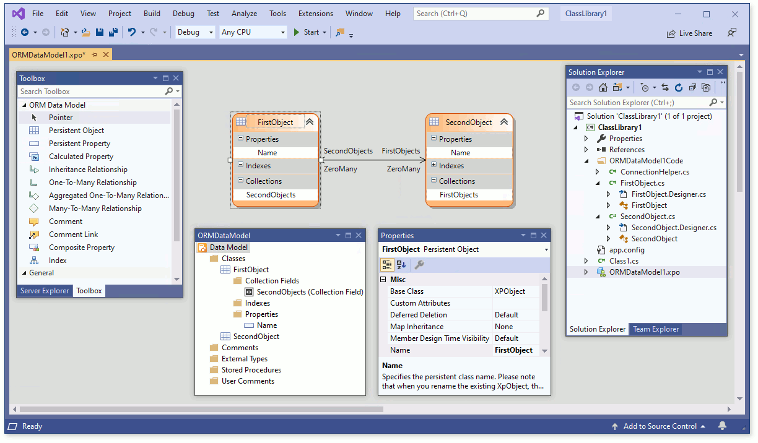This screenshot has width=758, height=443.
Task: Choose the Comment tool in Toolbox
Action: coord(94,222)
